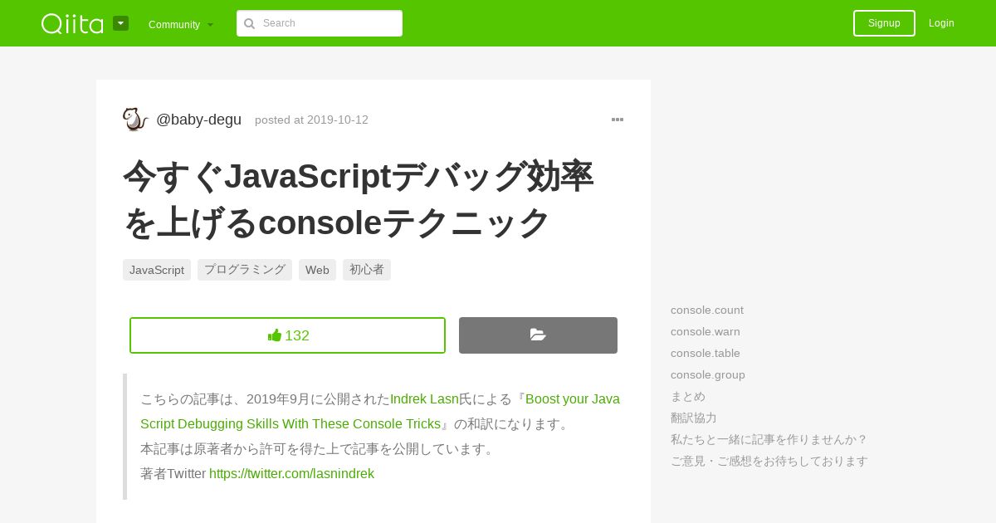Viewport: 996px width, 523px height.
Task: Select the Web tag
Action: click(x=317, y=270)
